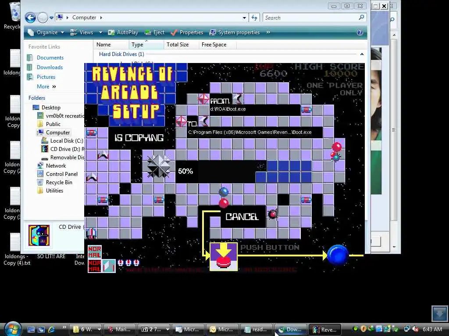Switch to read... Notepad taskbar button
The height and width of the screenshot is (336, 449).
[x=256, y=329]
